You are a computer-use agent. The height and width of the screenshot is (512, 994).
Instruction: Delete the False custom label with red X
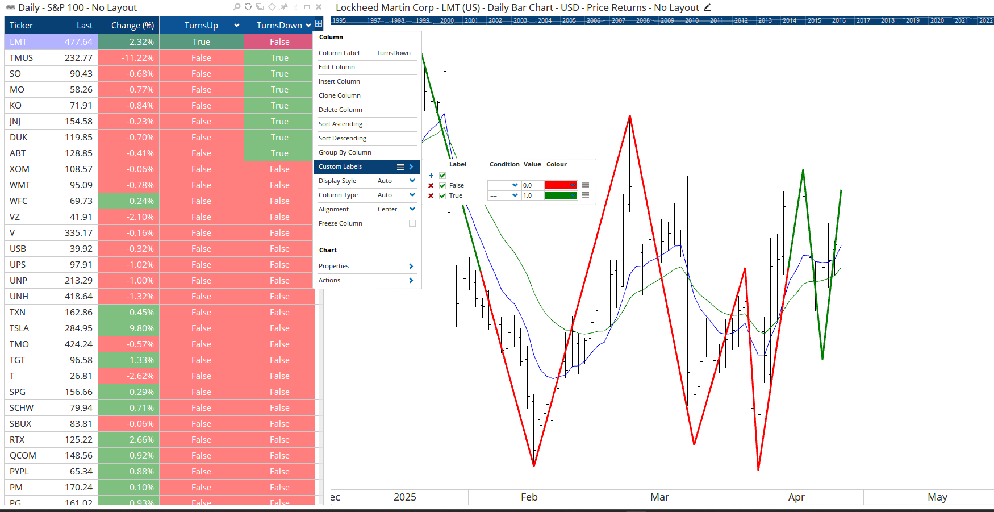point(431,186)
